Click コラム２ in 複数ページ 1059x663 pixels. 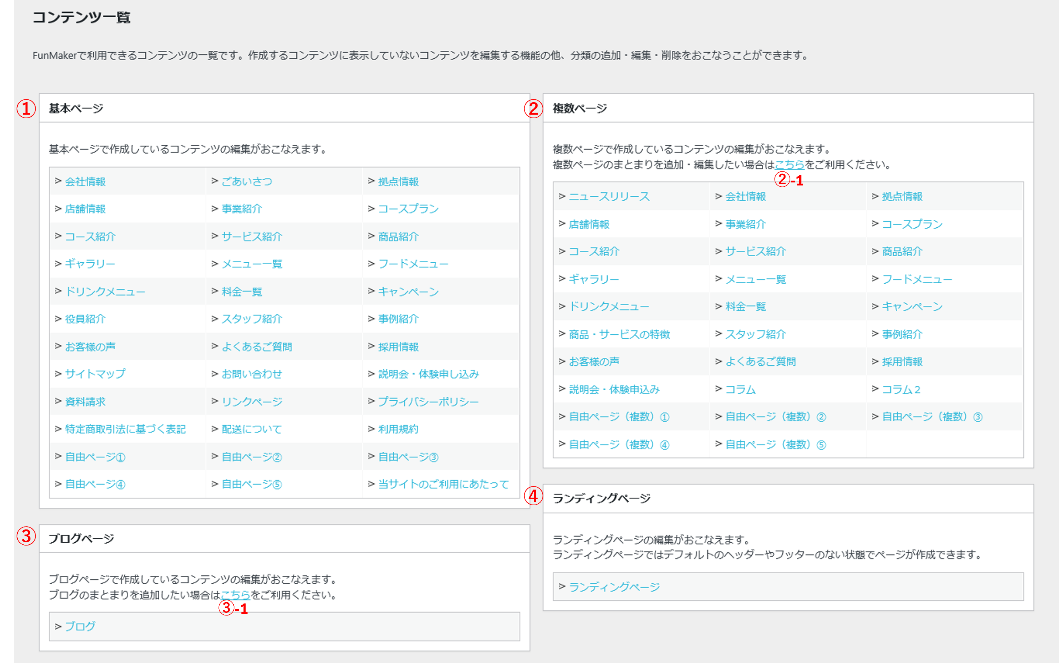click(901, 389)
